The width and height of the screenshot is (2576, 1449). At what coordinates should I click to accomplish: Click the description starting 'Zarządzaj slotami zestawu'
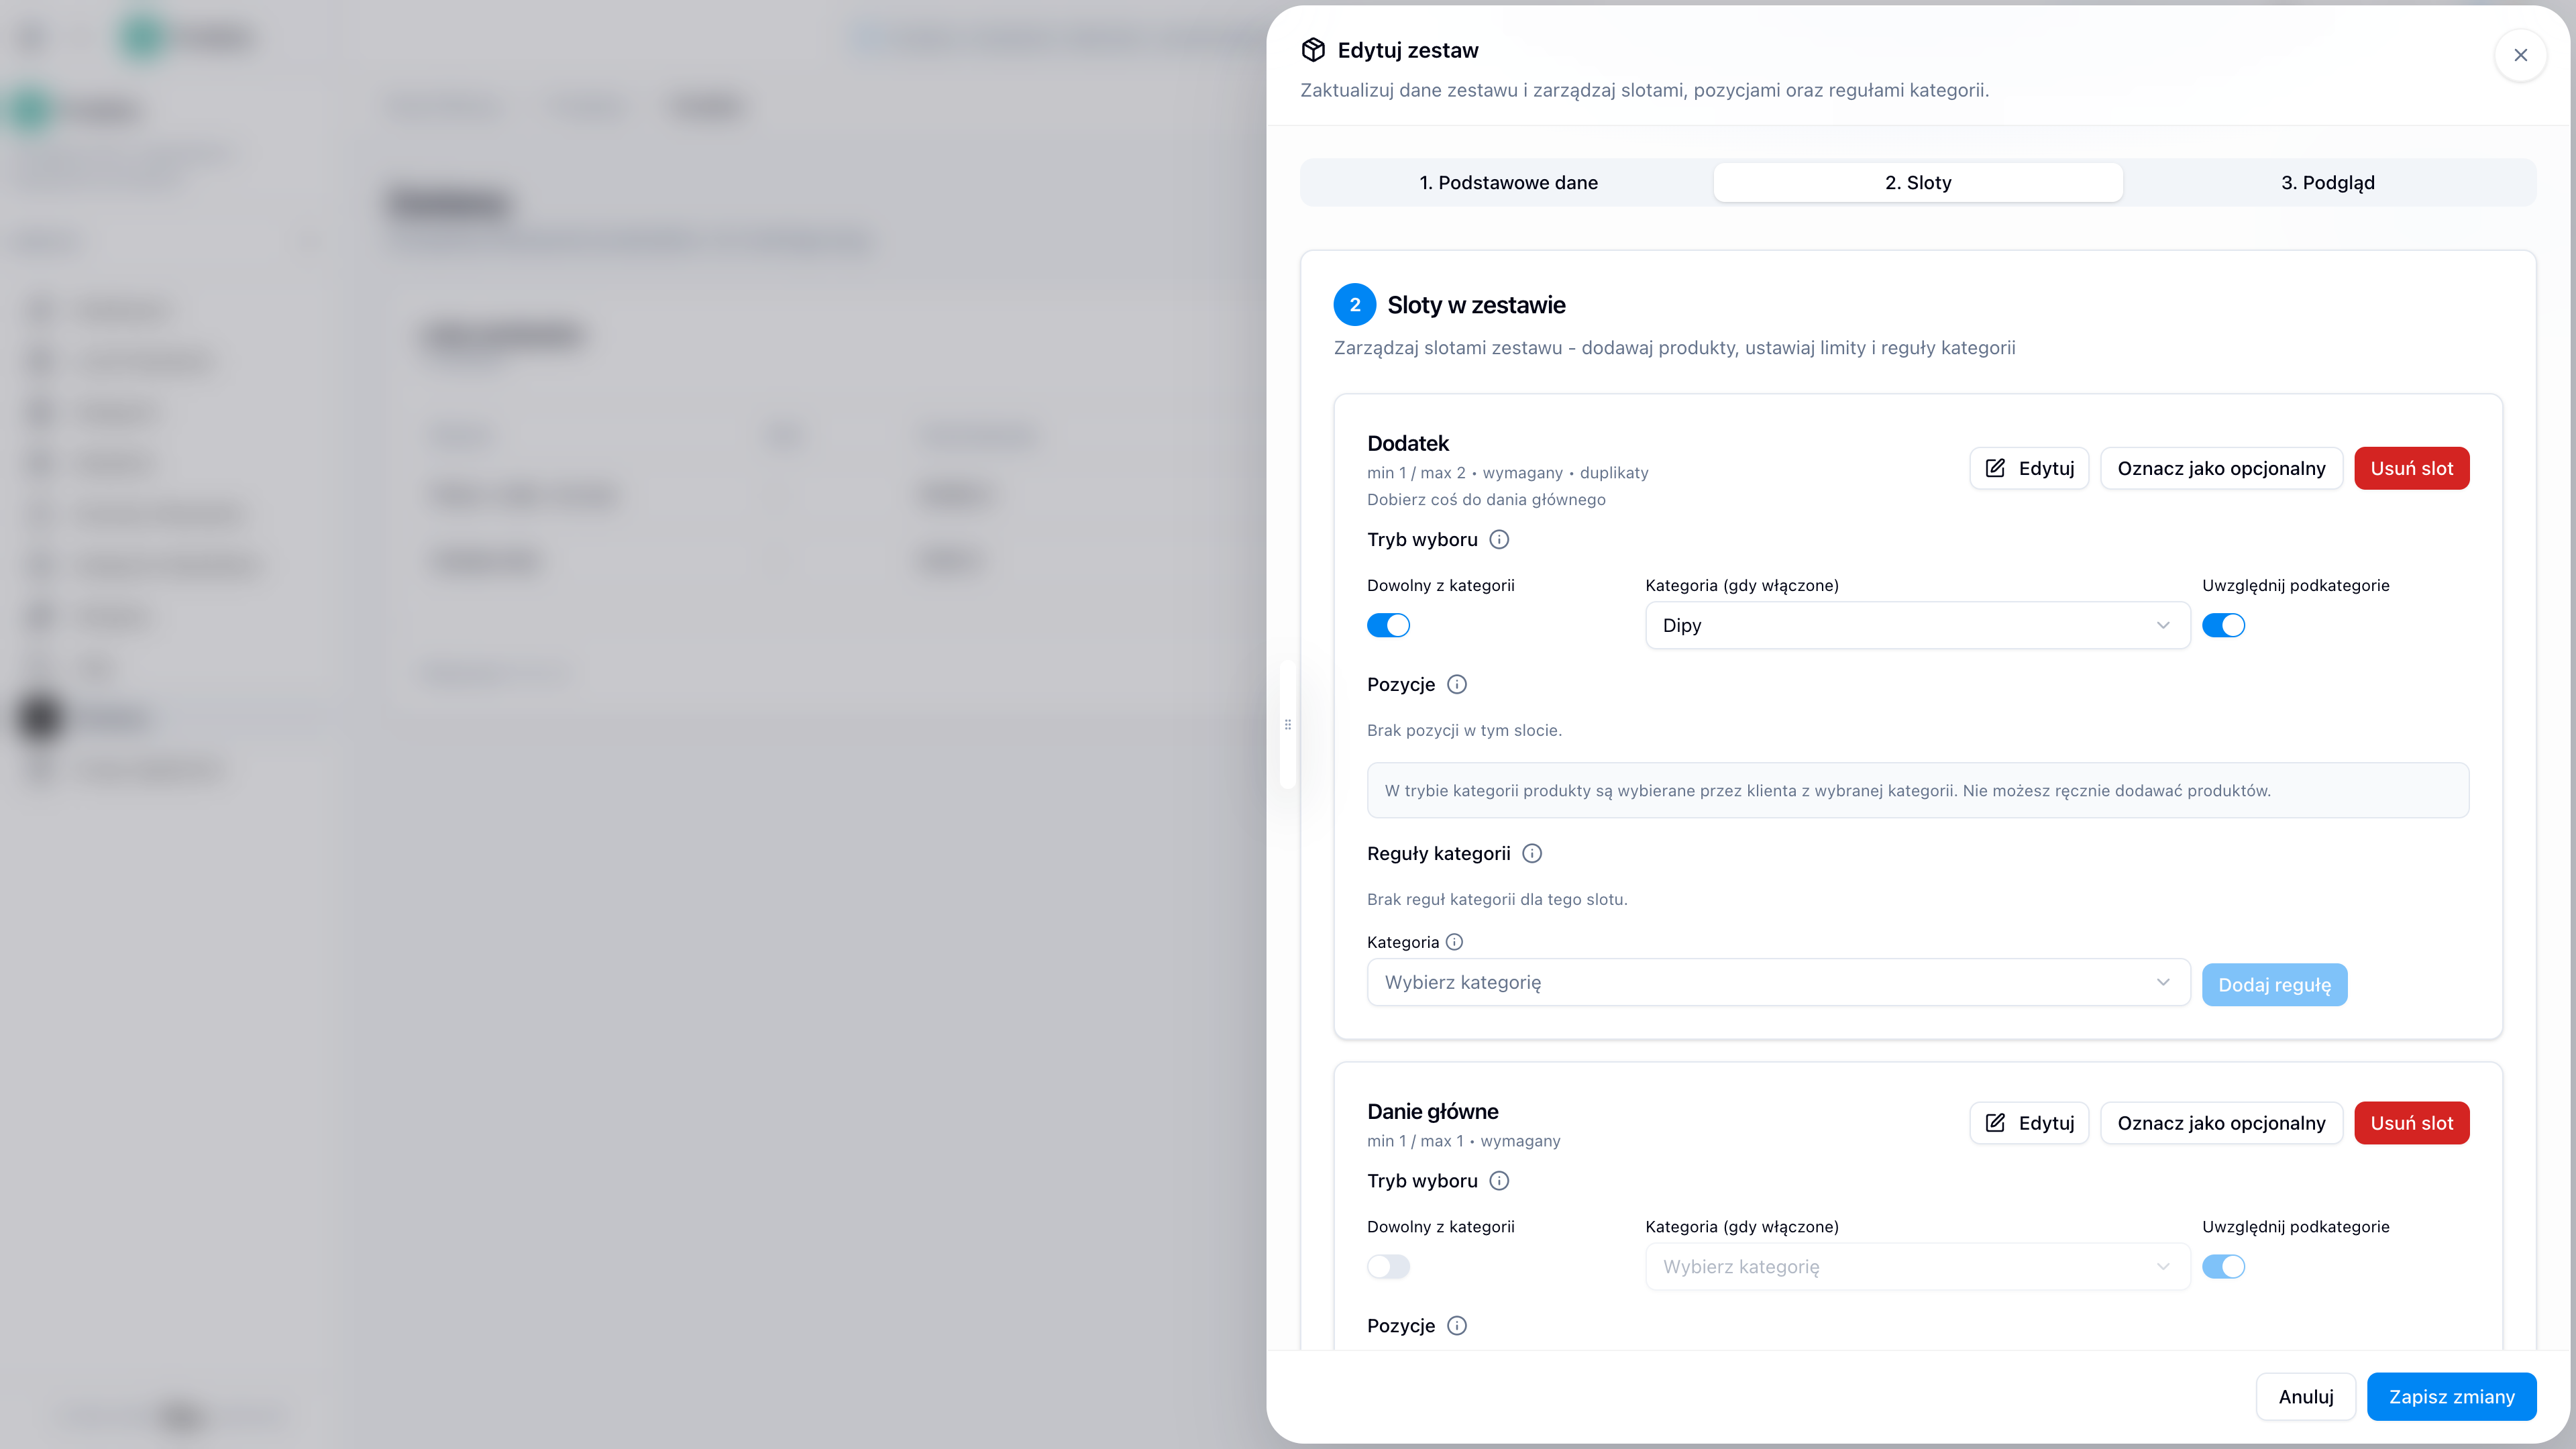point(1674,348)
